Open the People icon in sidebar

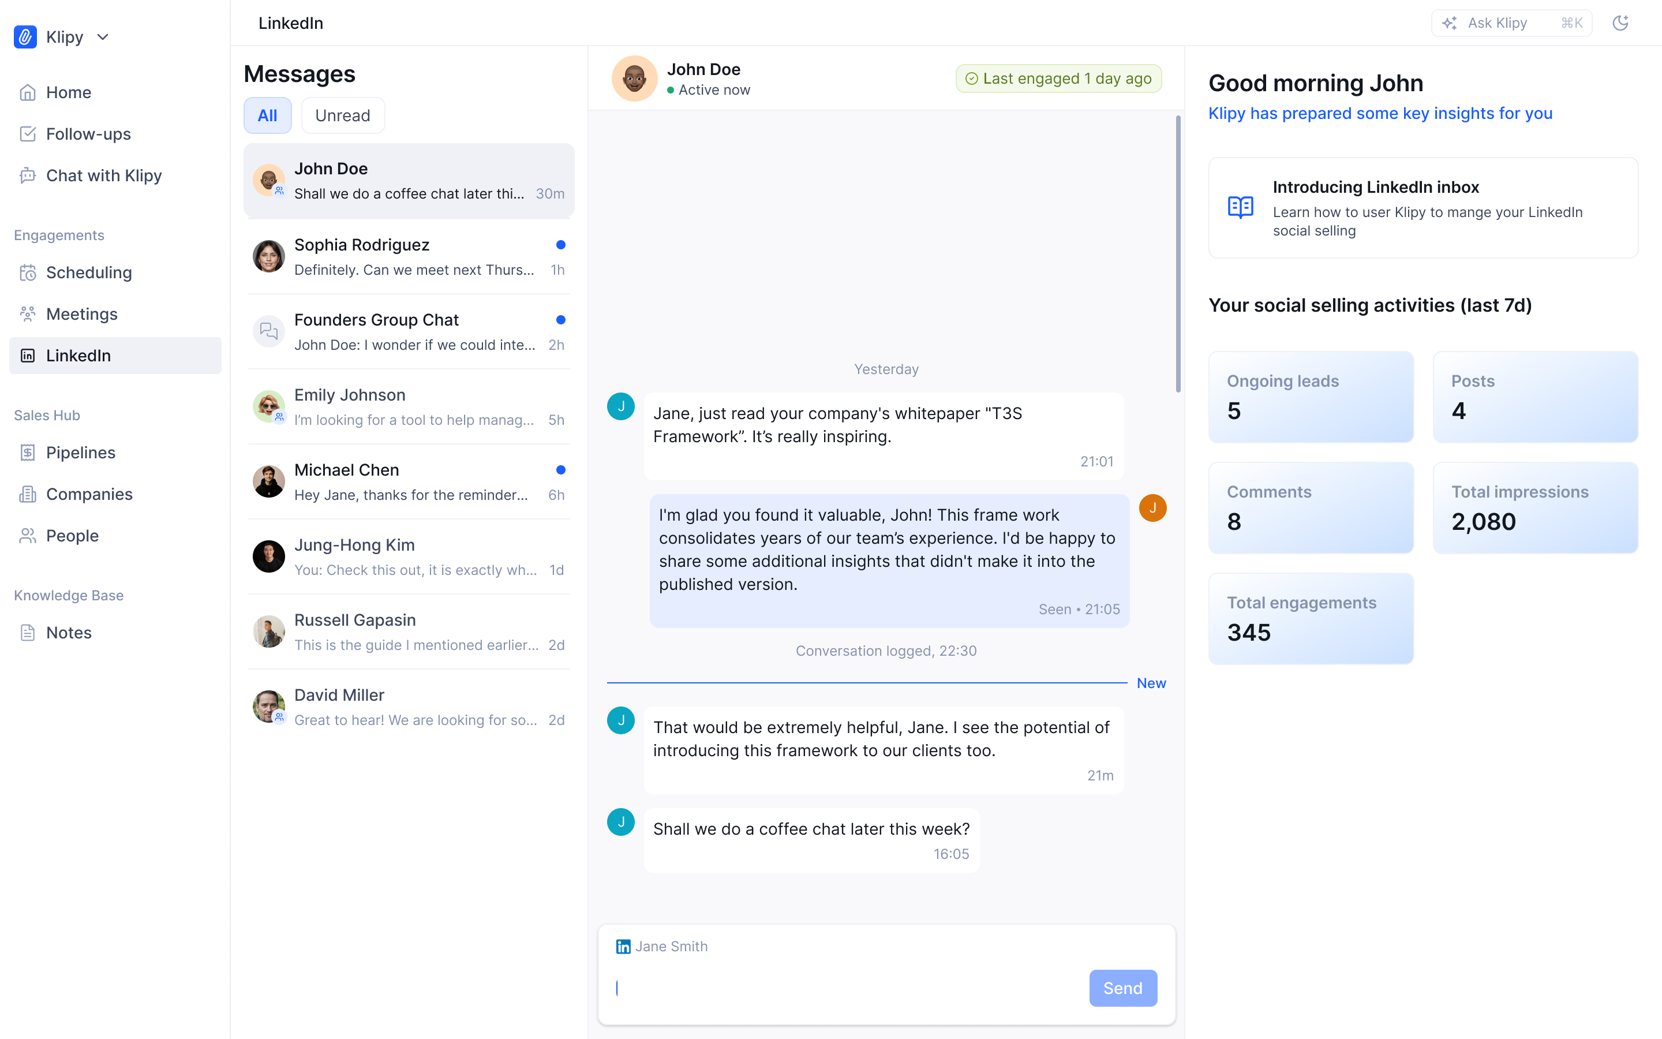(x=28, y=535)
